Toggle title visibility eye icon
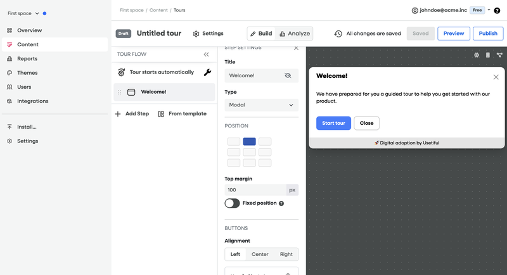The width and height of the screenshot is (507, 275). click(288, 75)
